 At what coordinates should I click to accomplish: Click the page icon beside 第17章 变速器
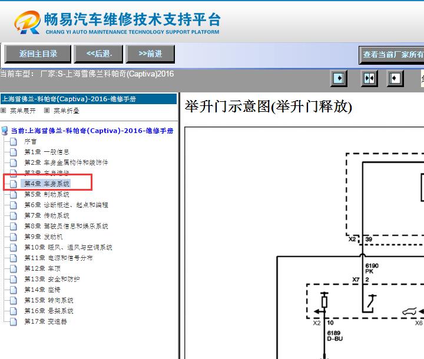13,322
